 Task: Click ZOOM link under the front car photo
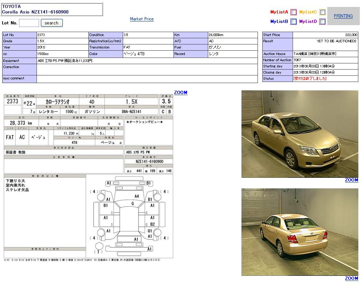351,180
